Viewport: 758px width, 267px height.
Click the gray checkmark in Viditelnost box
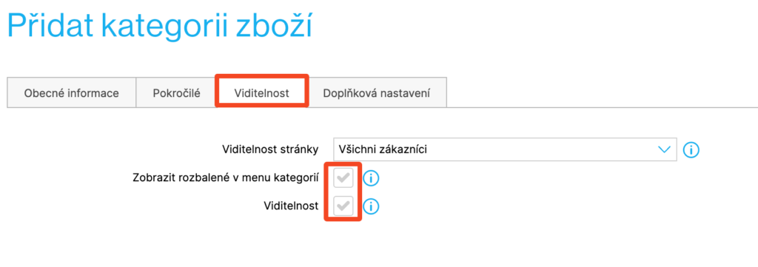click(x=343, y=206)
